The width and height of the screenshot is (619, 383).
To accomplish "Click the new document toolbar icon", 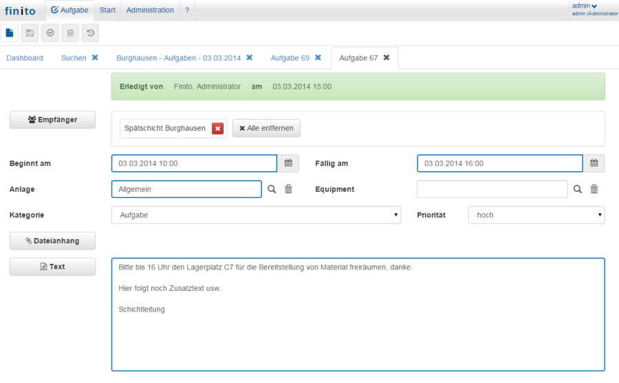I will [10, 33].
